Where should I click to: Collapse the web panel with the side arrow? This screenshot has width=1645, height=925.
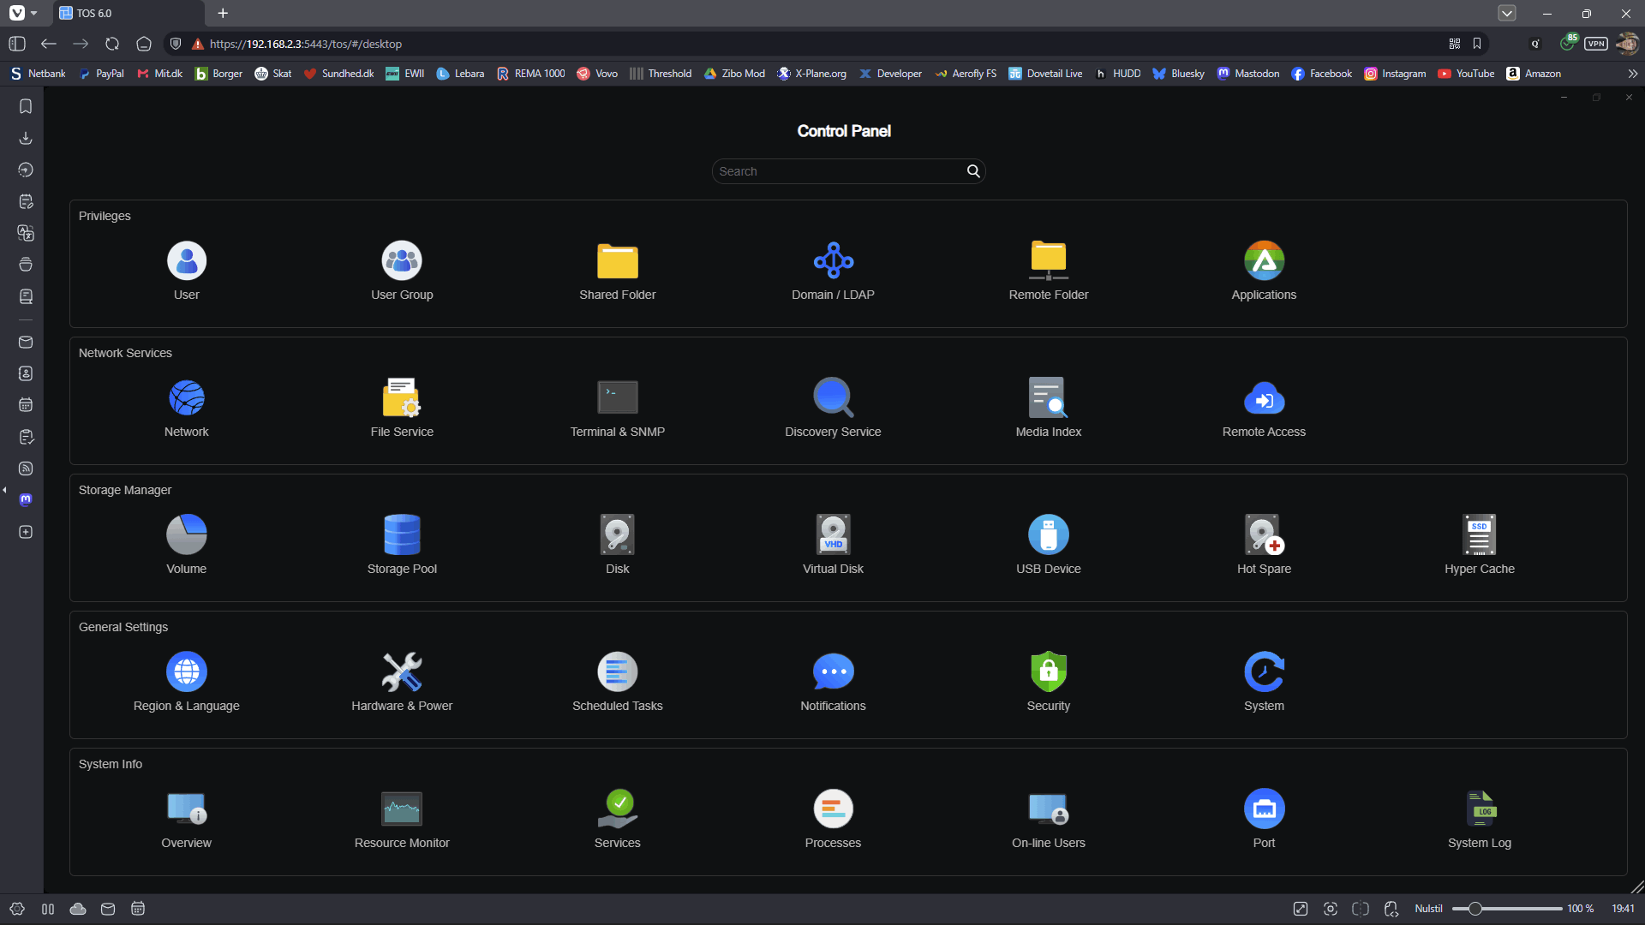pos(4,490)
